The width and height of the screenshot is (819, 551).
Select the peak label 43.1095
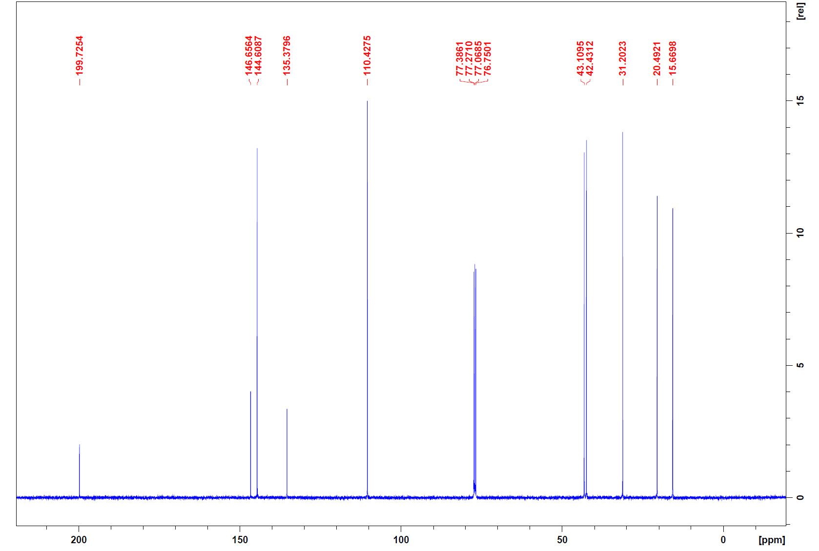(580, 59)
